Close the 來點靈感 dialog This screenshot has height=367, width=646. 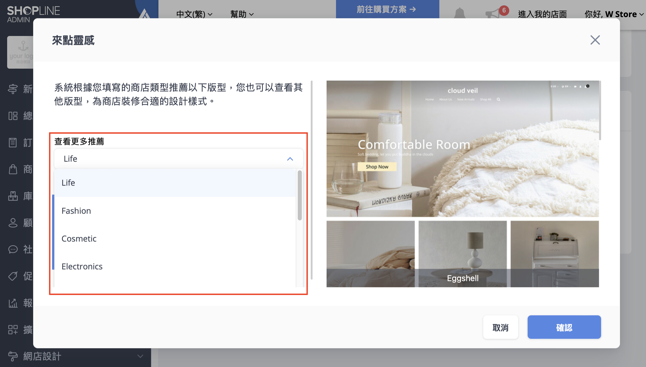[595, 40]
